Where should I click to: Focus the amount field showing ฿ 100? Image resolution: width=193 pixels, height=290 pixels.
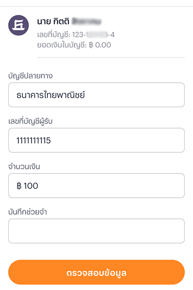pyautogui.click(x=96, y=186)
